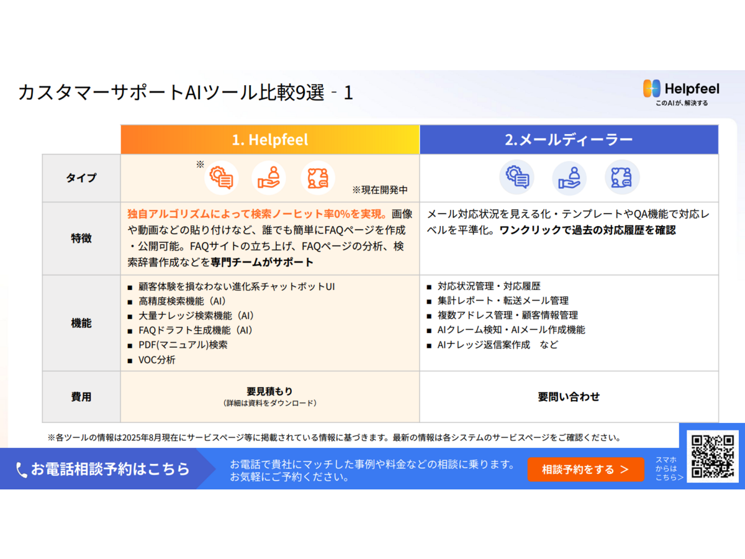Click the 特徴 row label
The height and width of the screenshot is (559, 745).
[81, 238]
